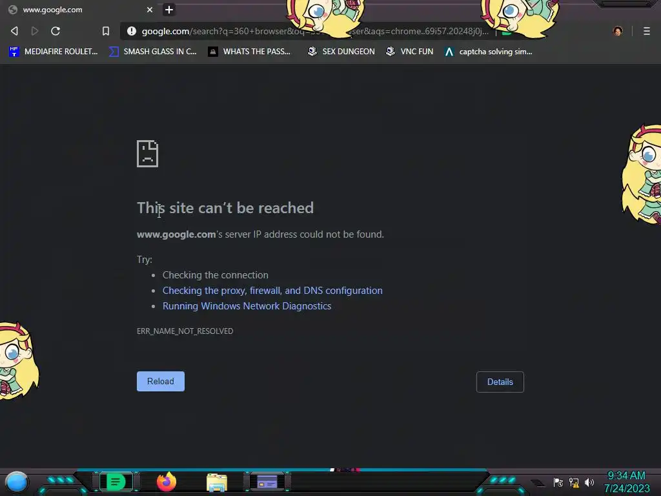
Task: Click the 'This site can't be reached' heading
Action: (x=225, y=208)
